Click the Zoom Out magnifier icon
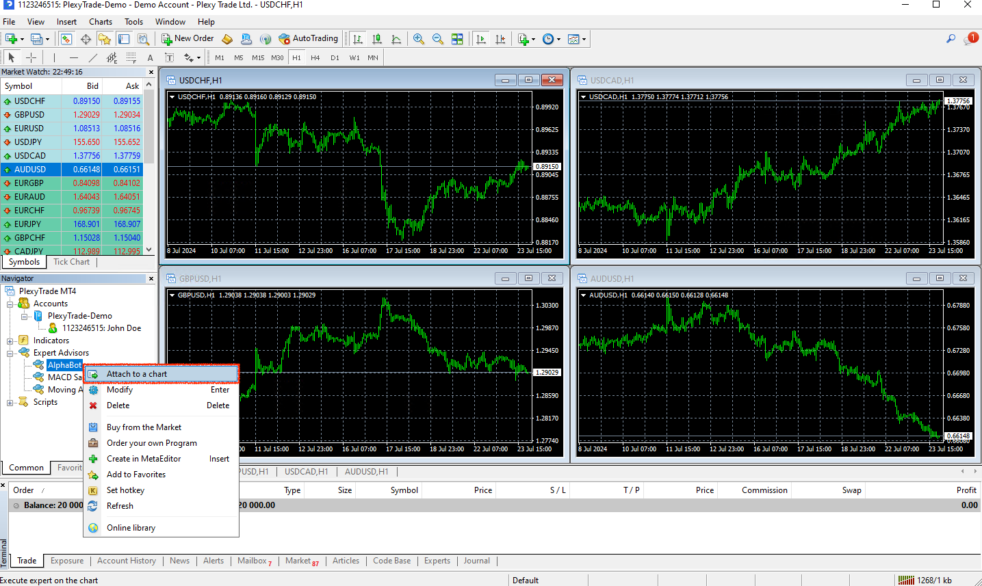 tap(437, 39)
